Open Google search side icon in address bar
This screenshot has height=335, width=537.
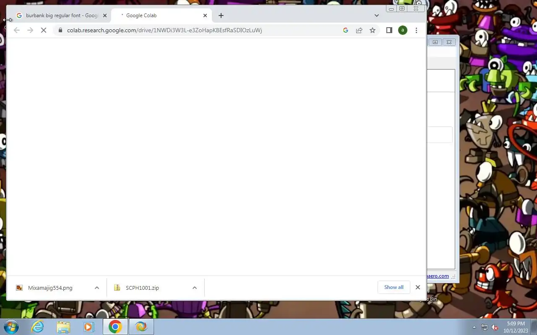[346, 30]
